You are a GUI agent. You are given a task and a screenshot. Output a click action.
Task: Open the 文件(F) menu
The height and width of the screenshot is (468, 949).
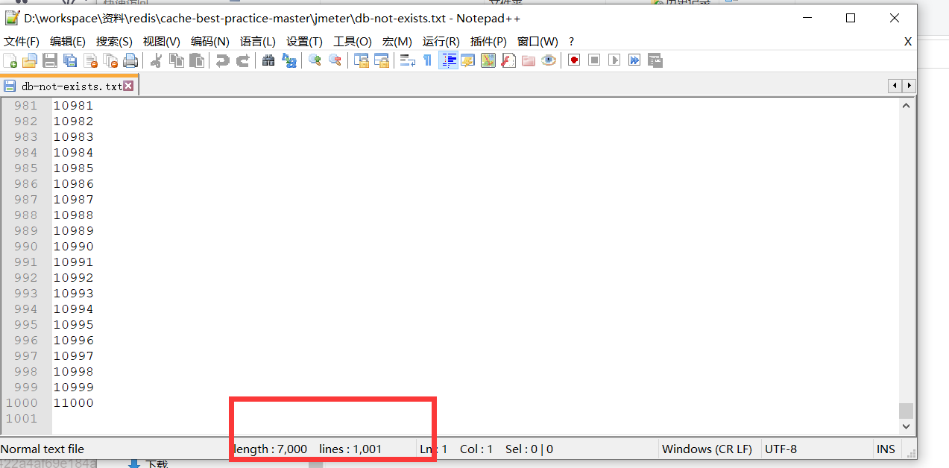(x=22, y=42)
